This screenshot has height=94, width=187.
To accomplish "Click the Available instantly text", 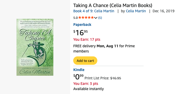I will click(88, 89).
